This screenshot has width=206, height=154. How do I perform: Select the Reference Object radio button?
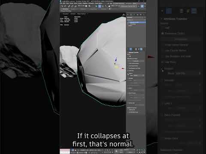click(128, 59)
